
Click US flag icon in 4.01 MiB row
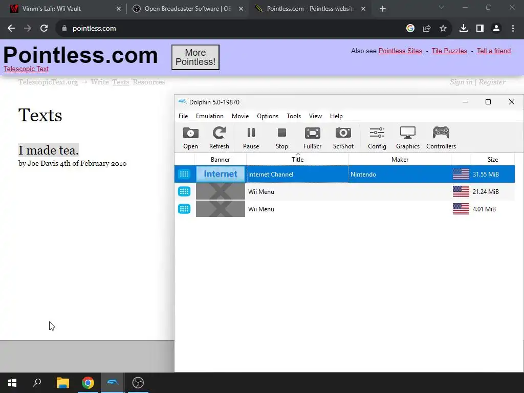(461, 209)
